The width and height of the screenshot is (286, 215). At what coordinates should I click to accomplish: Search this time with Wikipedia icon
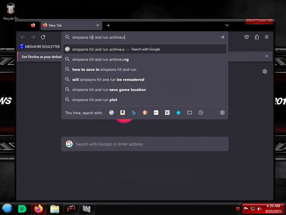(167, 113)
